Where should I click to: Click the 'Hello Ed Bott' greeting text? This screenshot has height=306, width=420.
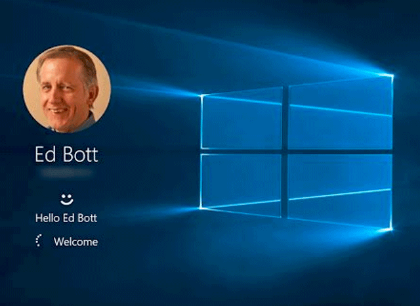coord(66,218)
